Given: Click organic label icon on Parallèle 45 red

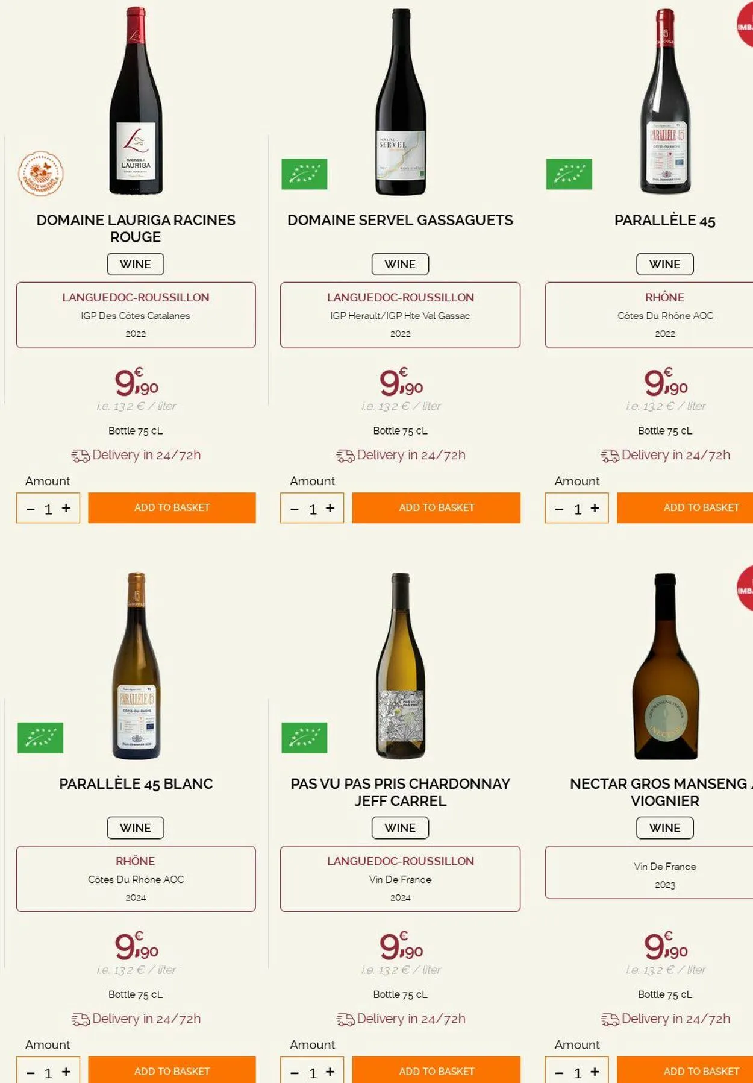Looking at the screenshot, I should [569, 174].
